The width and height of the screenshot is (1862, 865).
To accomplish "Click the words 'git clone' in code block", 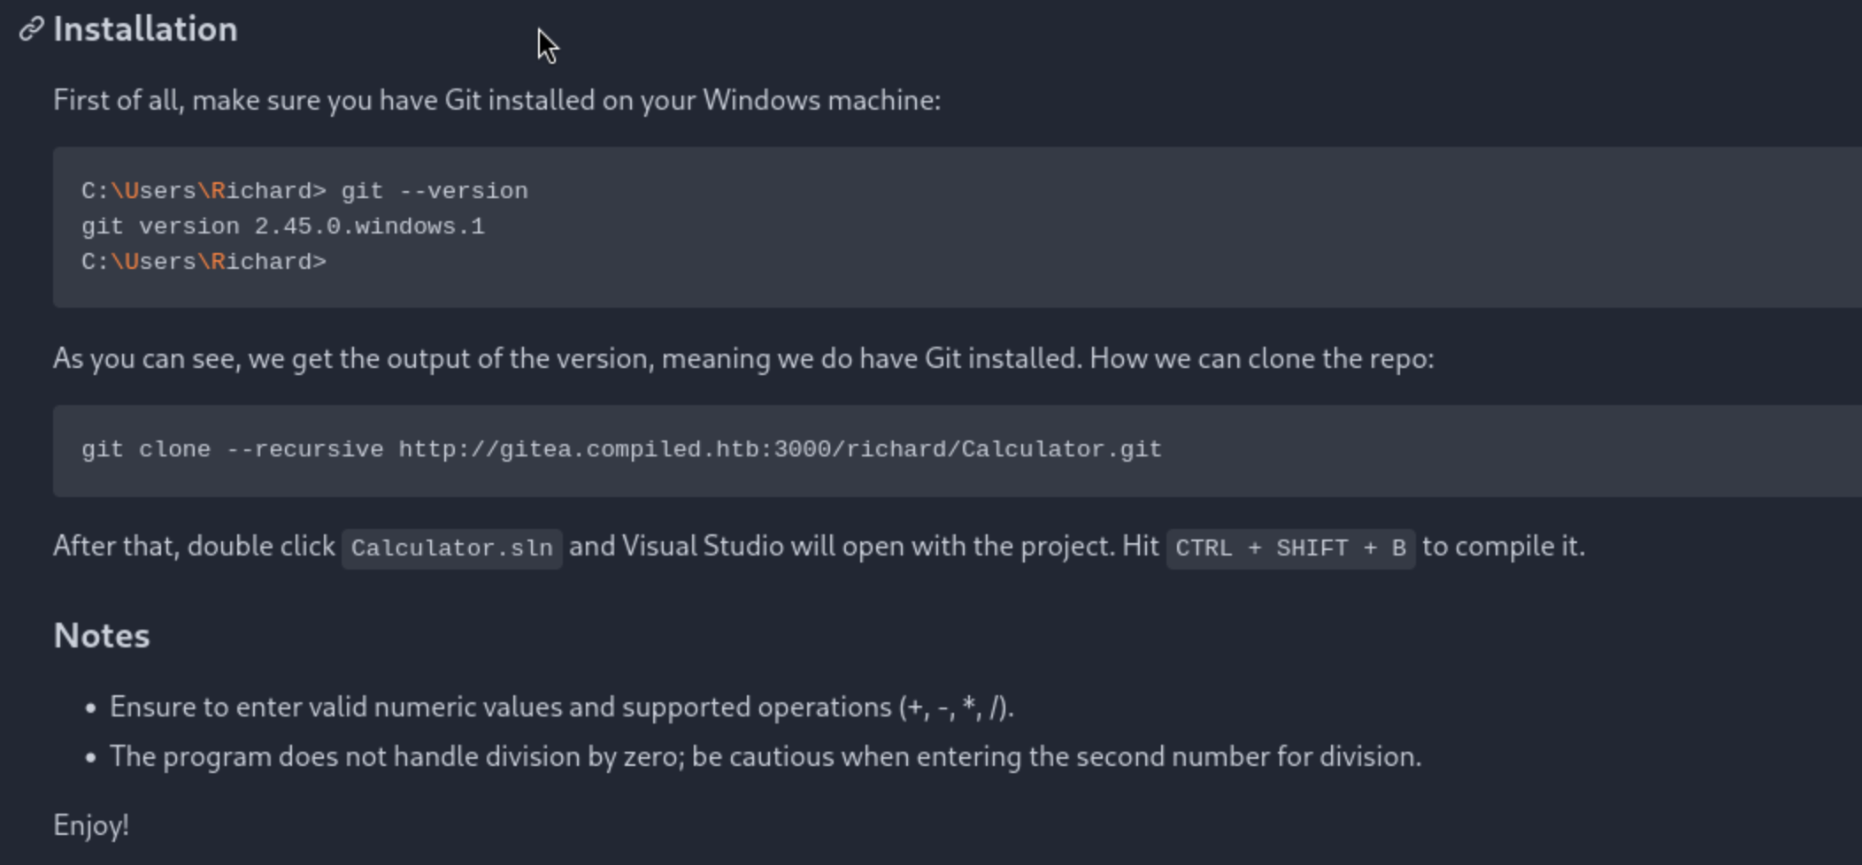I will tap(146, 449).
